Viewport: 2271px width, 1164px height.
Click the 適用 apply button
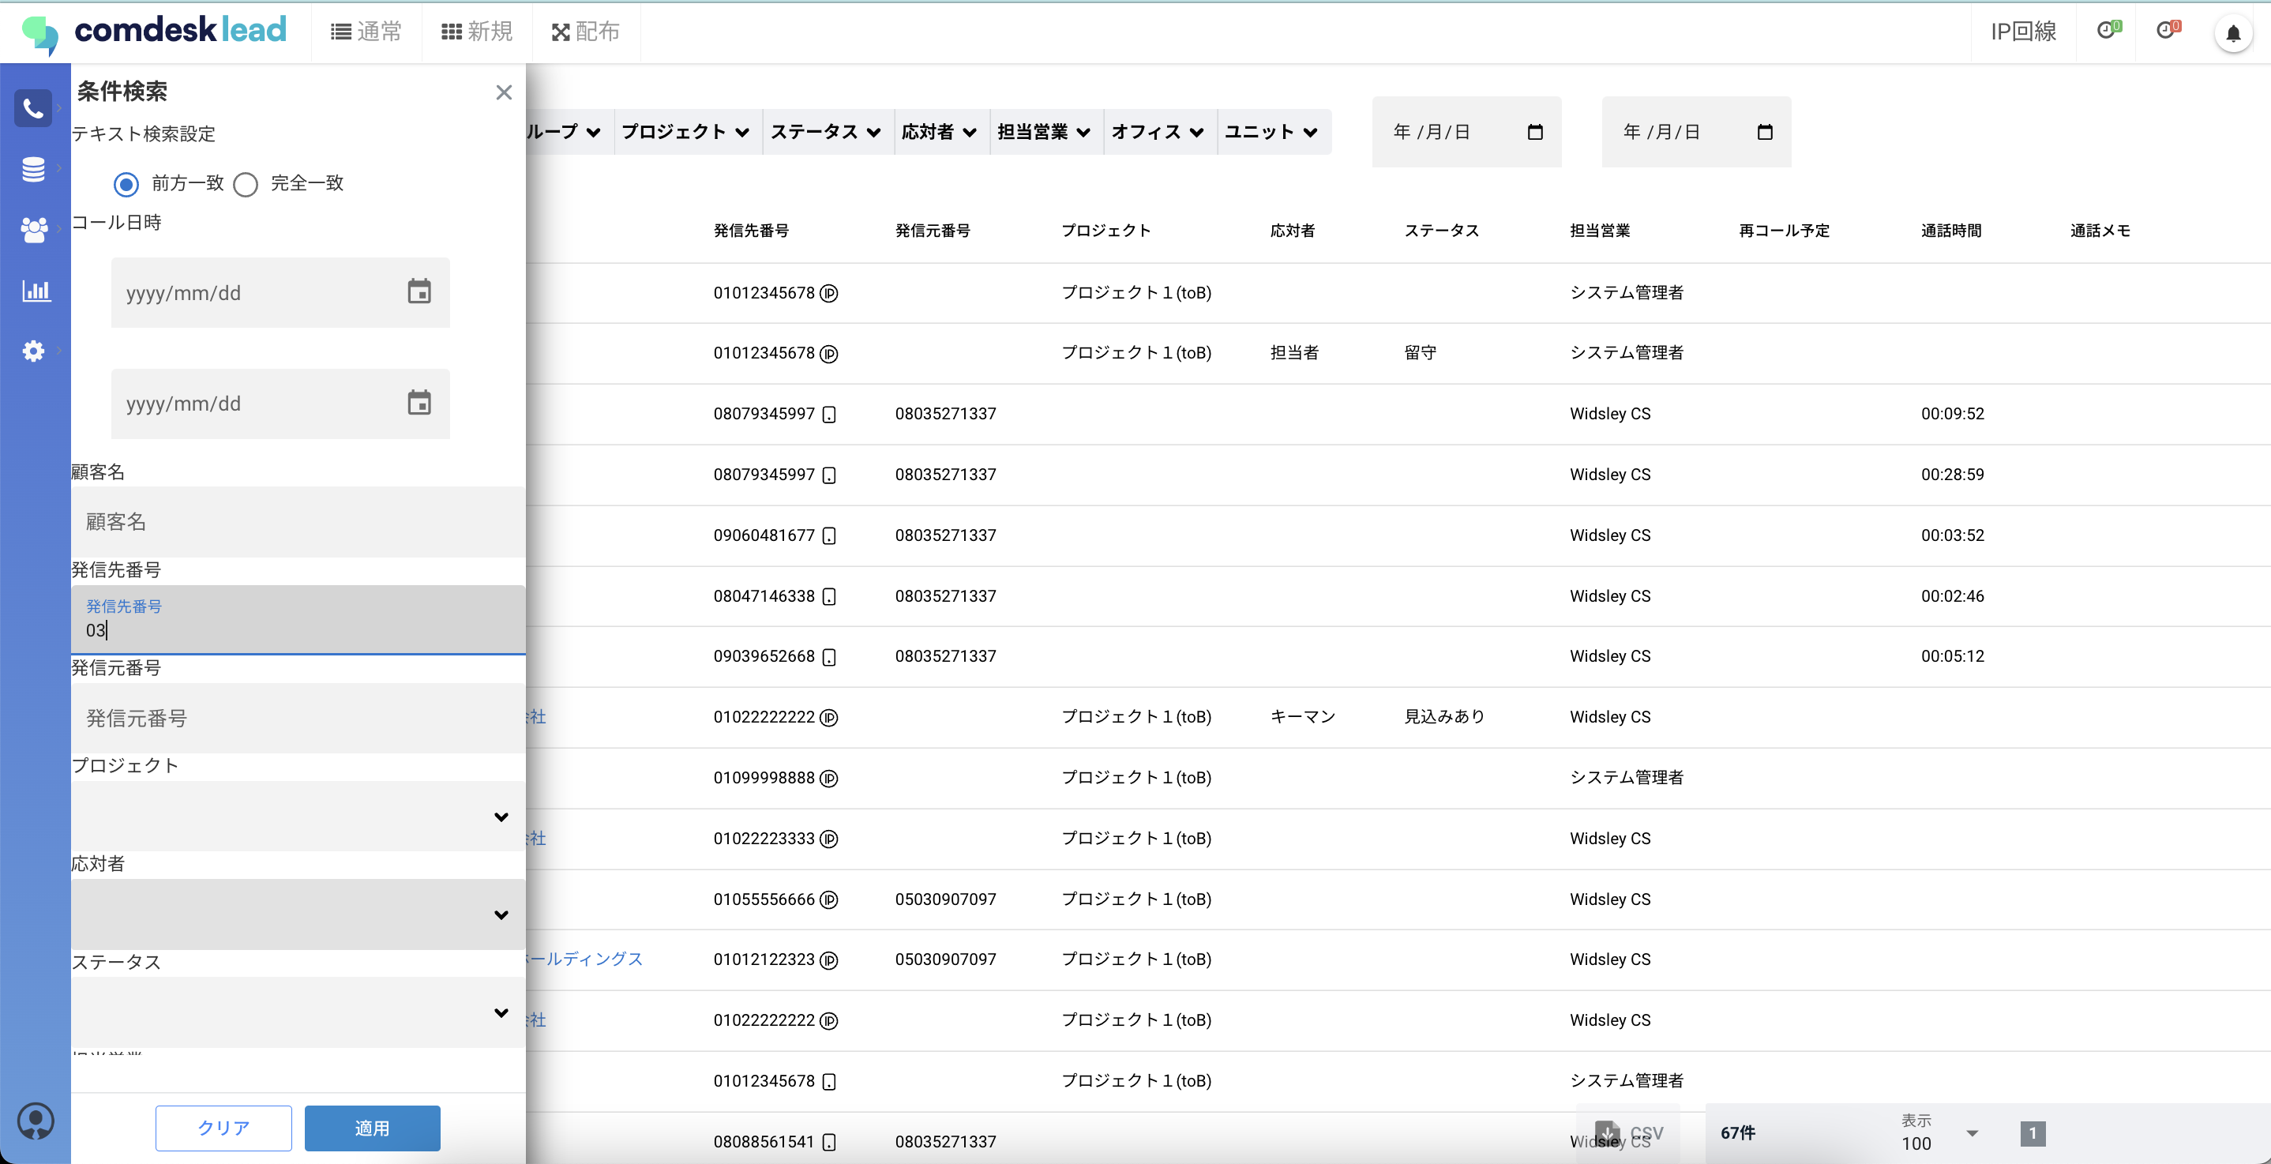tap(372, 1128)
